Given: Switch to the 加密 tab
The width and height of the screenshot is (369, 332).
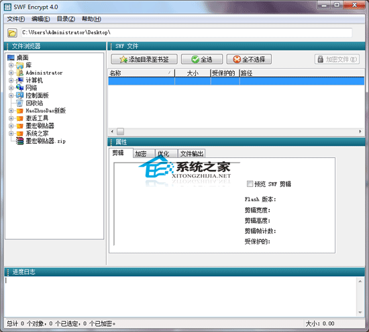Looking at the screenshot, I should [144, 154].
